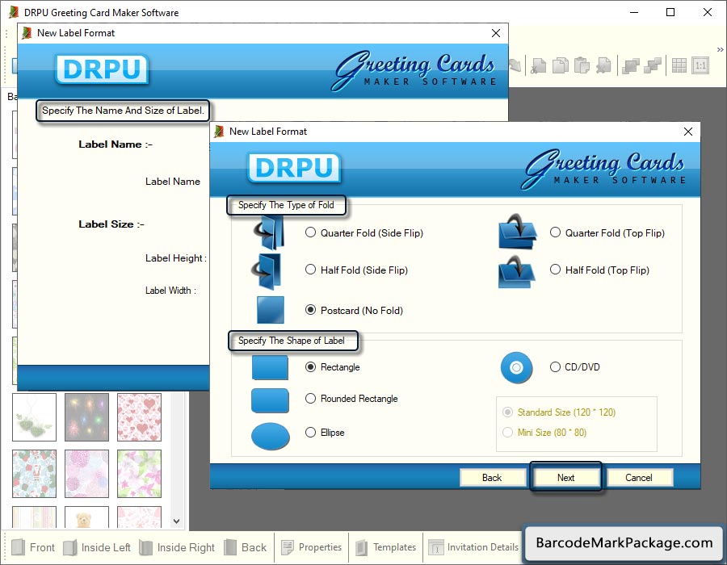Viewport: 727px width, 565px height.
Task: Click the Bring to Front toolbar icon
Action: 631,65
